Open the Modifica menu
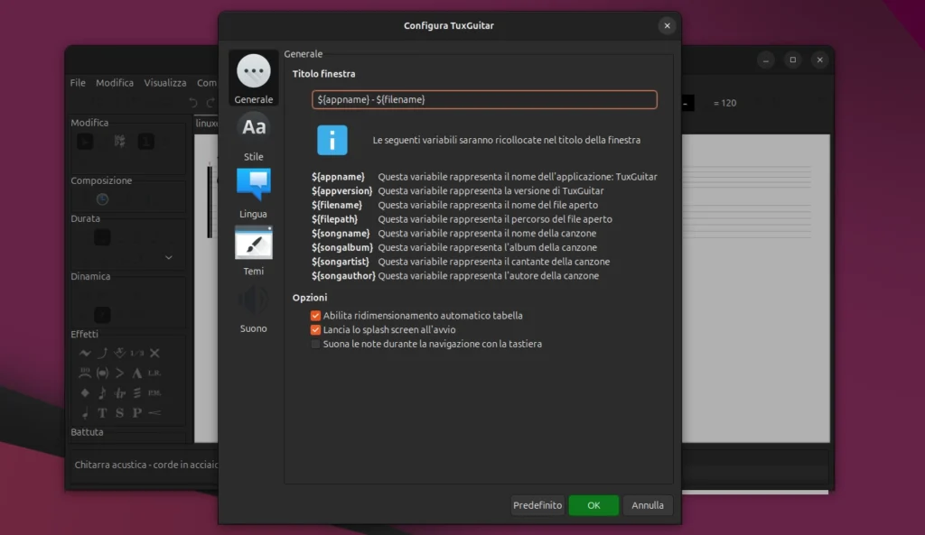This screenshot has width=925, height=535. click(x=115, y=83)
